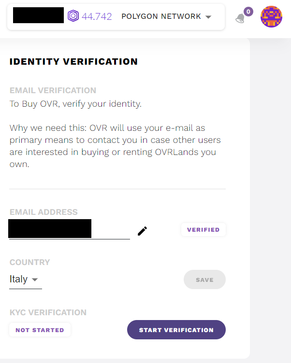Click the Country field label
The height and width of the screenshot is (363, 291).
29,263
